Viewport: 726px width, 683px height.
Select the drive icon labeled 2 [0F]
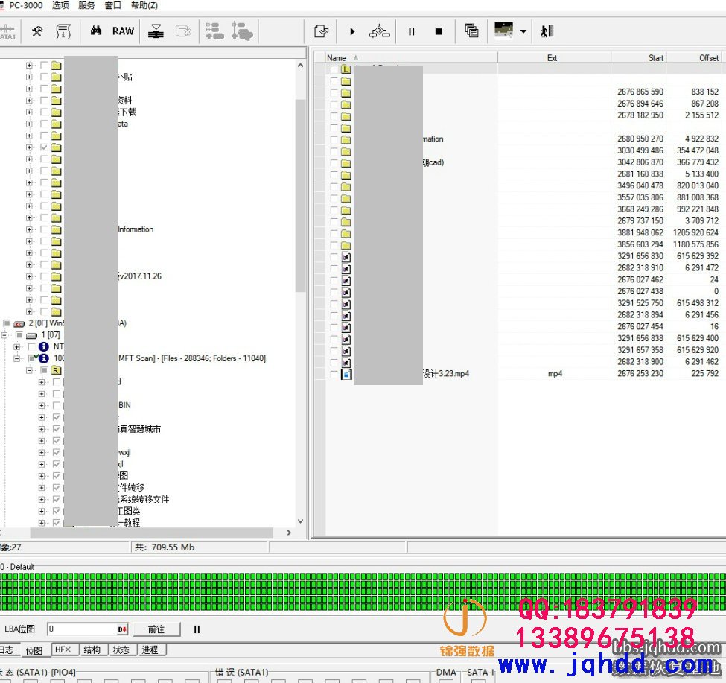(19, 324)
